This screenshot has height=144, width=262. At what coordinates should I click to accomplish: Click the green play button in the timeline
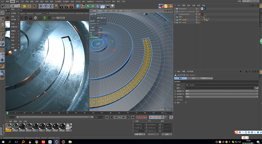tap(119, 117)
